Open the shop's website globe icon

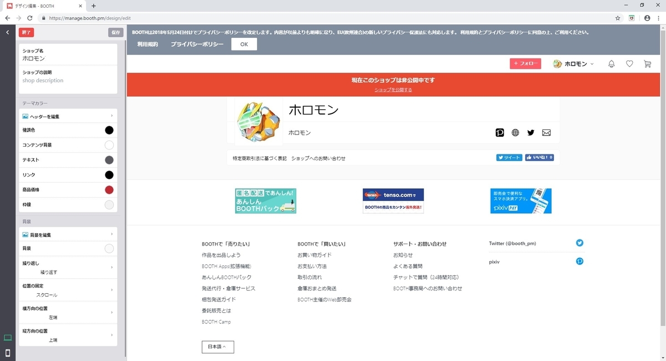click(515, 133)
